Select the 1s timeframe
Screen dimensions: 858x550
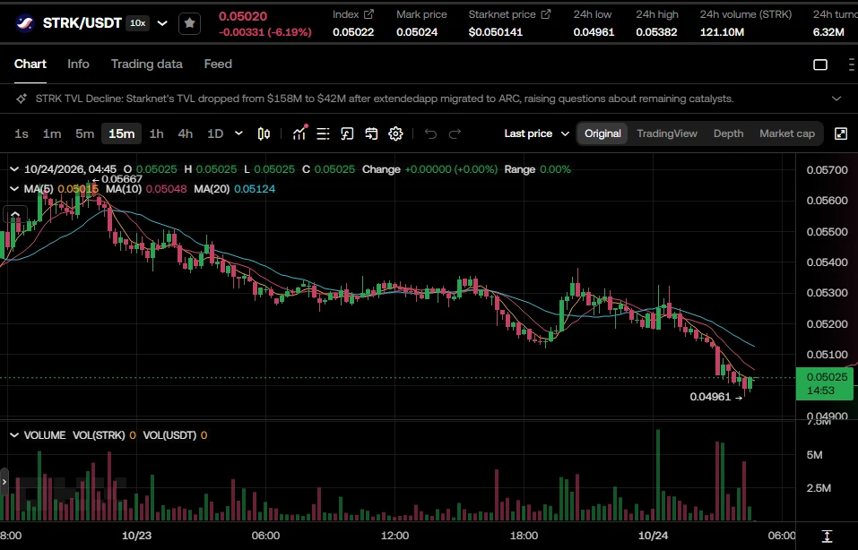[x=22, y=133]
